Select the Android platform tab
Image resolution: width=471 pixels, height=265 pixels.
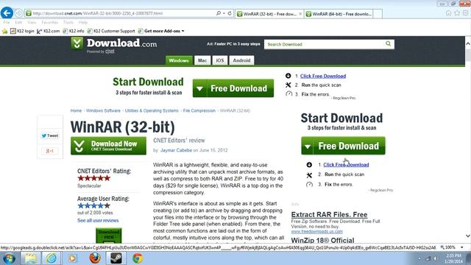tap(241, 60)
